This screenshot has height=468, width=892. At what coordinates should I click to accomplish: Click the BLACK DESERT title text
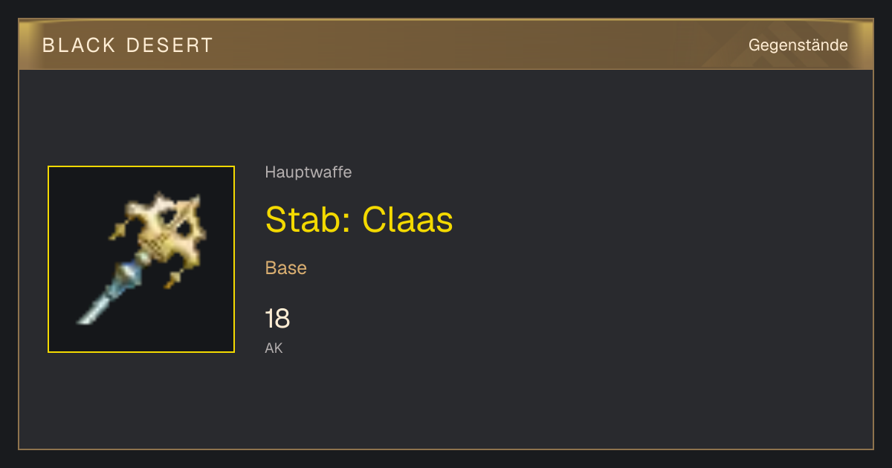pyautogui.click(x=128, y=45)
